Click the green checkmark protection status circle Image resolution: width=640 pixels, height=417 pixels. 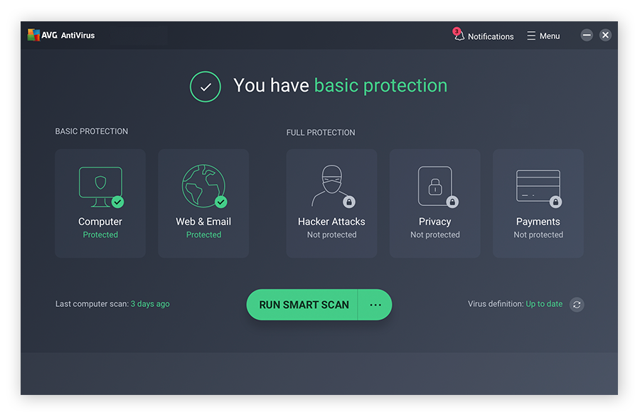tap(205, 87)
